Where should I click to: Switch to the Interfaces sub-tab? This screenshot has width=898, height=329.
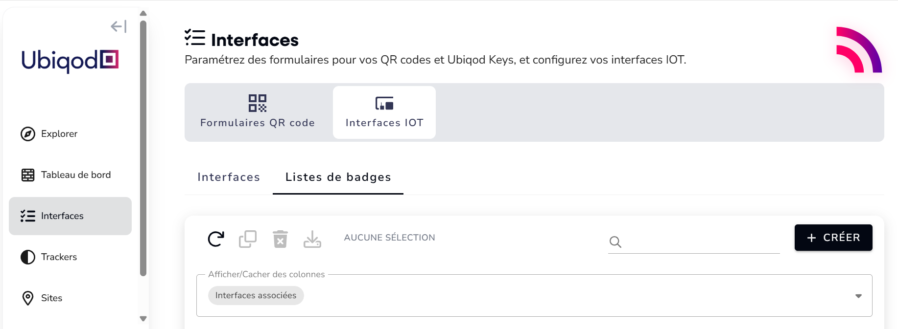(x=229, y=177)
